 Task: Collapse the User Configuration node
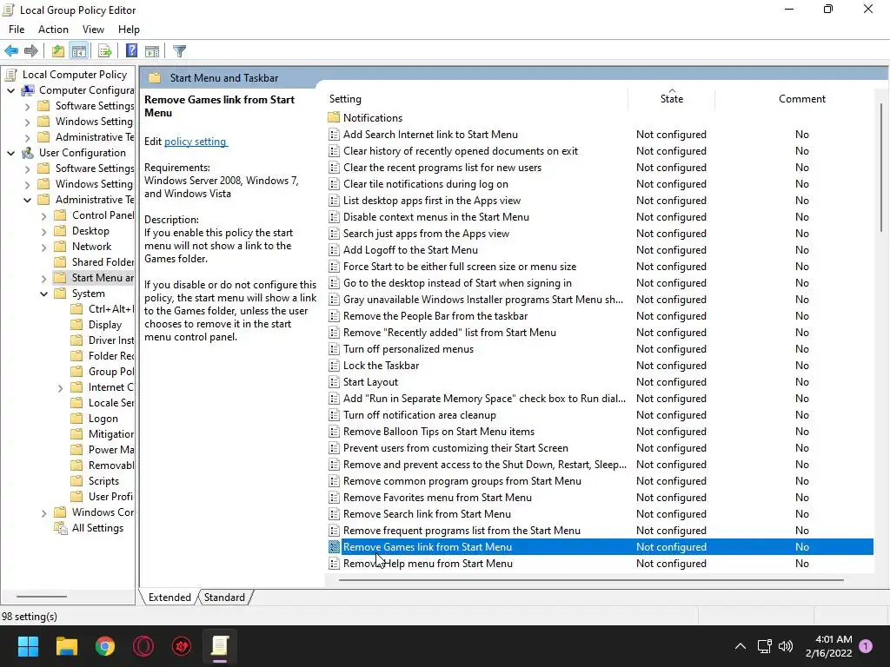pos(10,153)
